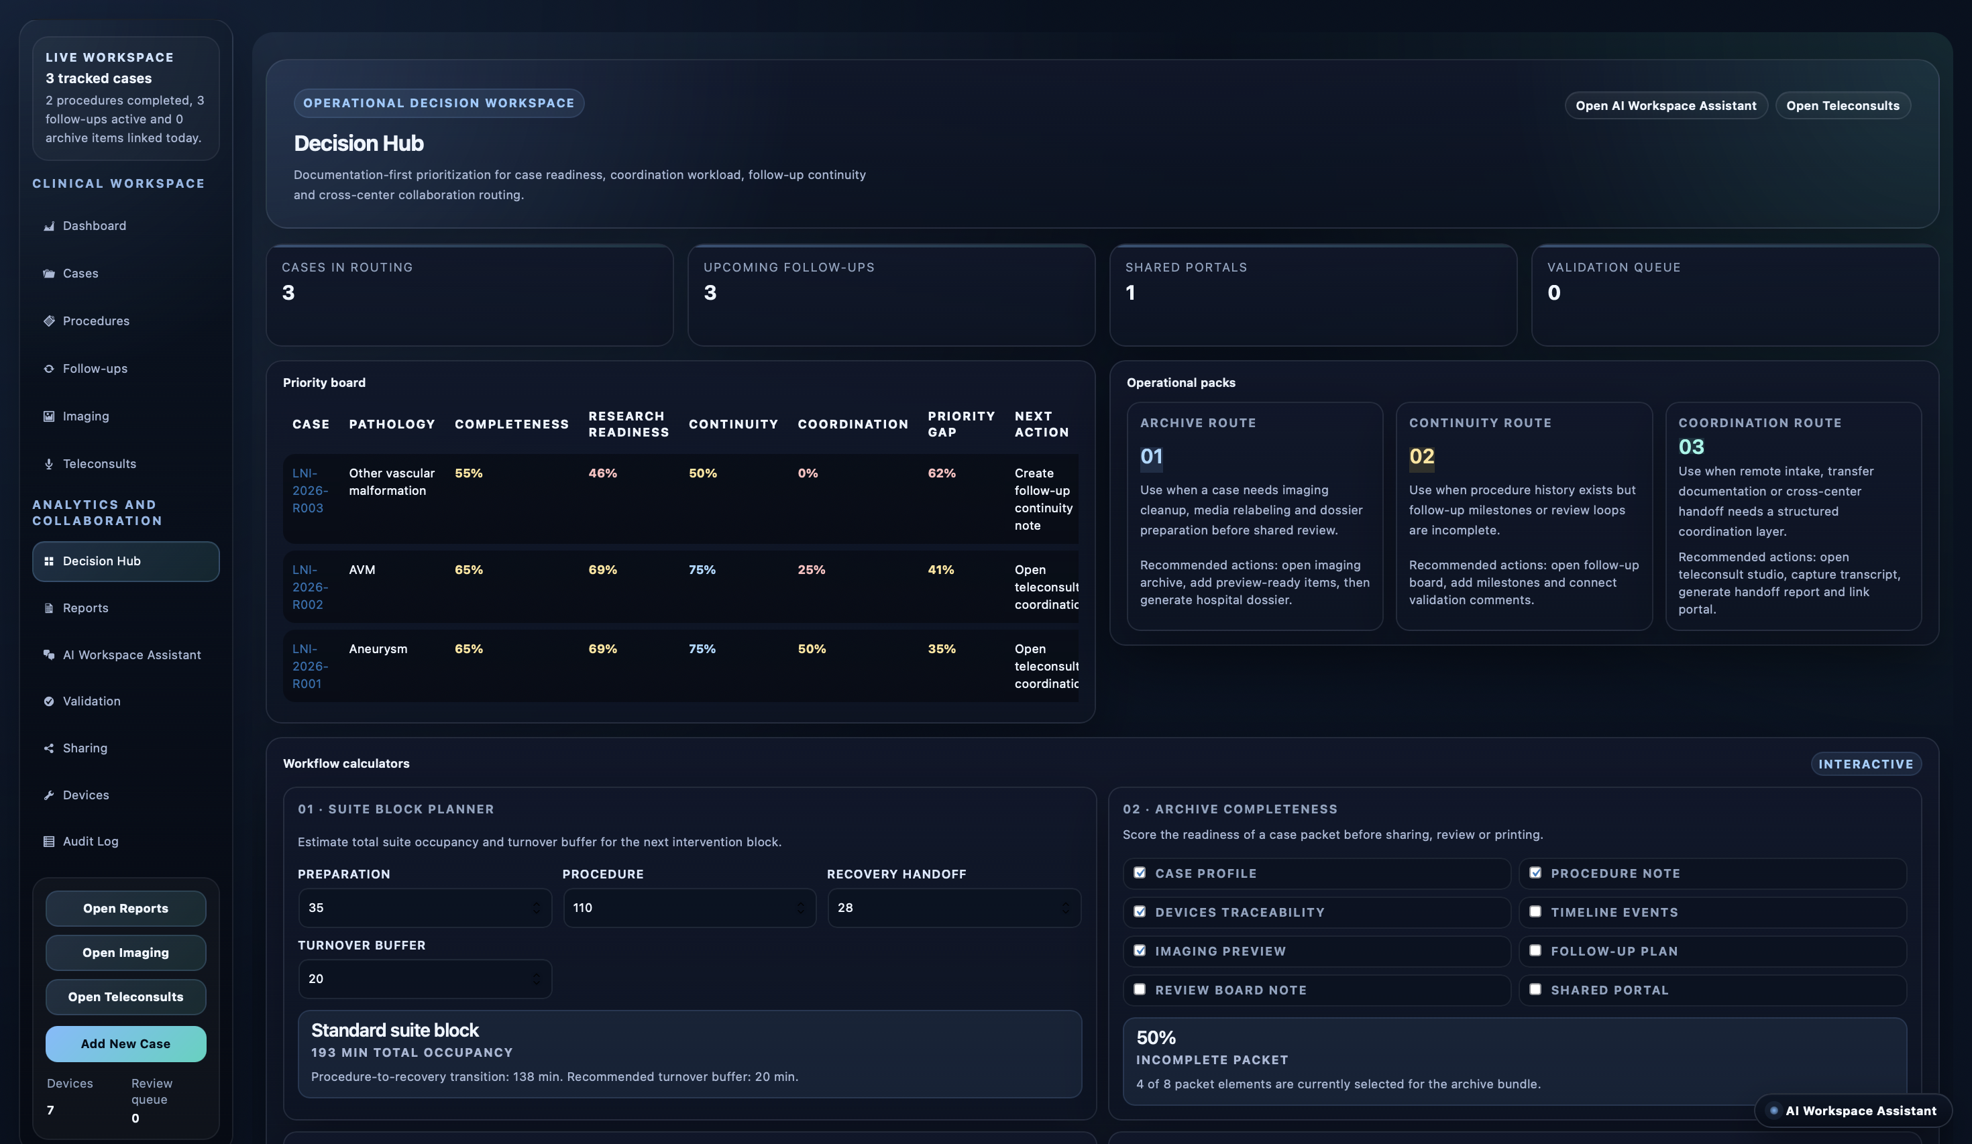The image size is (1972, 1144).
Task: Open Dashboard in the sidebar
Action: click(126, 226)
